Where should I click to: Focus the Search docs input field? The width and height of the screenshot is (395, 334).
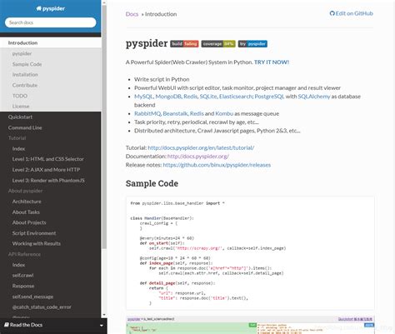(51, 22)
